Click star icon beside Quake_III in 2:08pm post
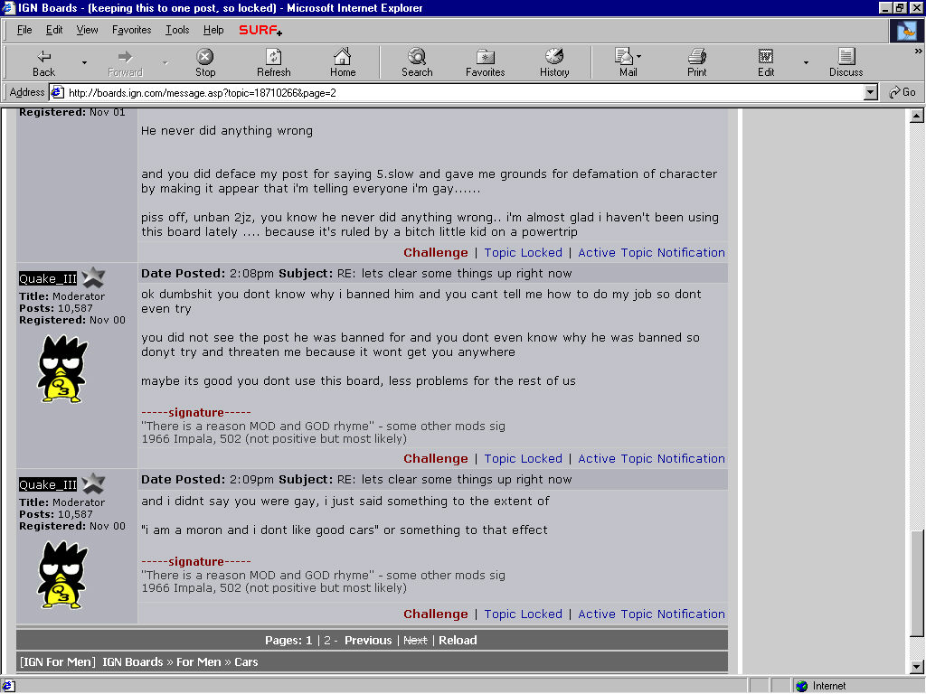The width and height of the screenshot is (926, 694). click(x=93, y=277)
